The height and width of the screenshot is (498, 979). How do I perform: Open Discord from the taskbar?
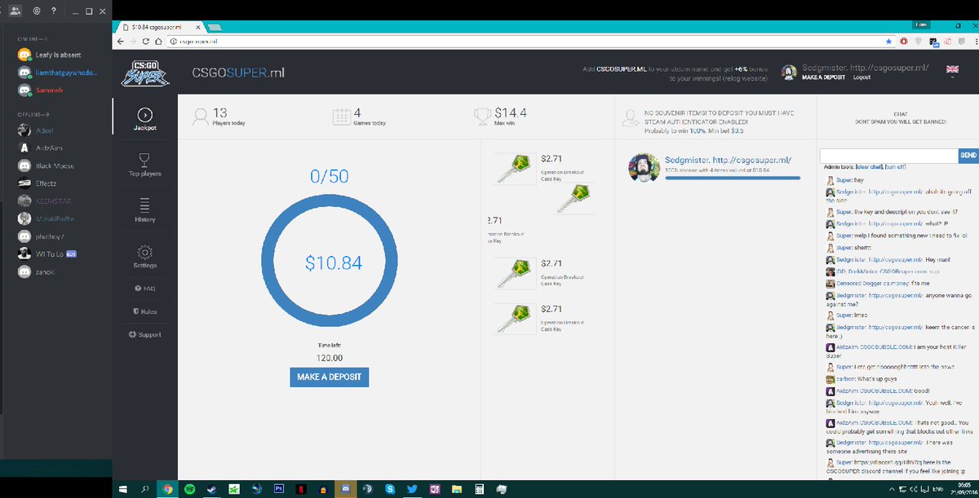pos(345,489)
